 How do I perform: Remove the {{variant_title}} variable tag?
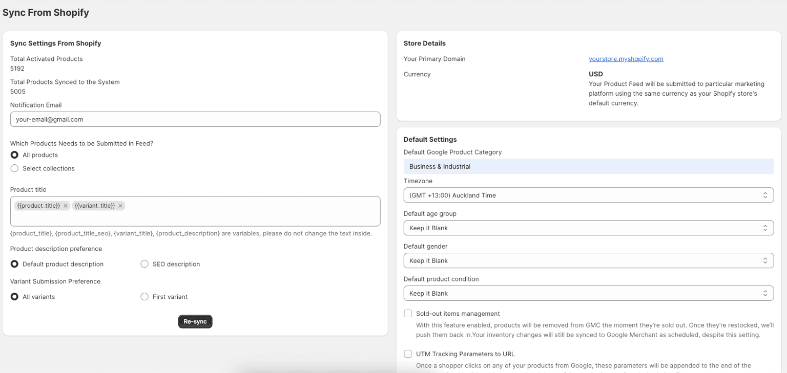click(x=120, y=205)
